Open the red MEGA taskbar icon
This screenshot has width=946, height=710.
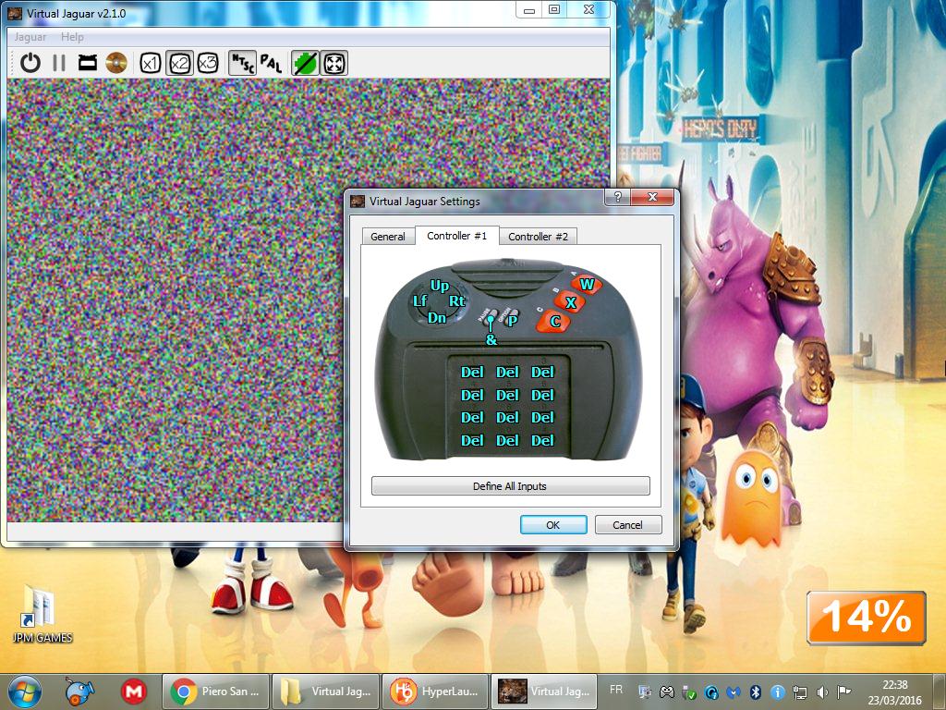click(133, 692)
